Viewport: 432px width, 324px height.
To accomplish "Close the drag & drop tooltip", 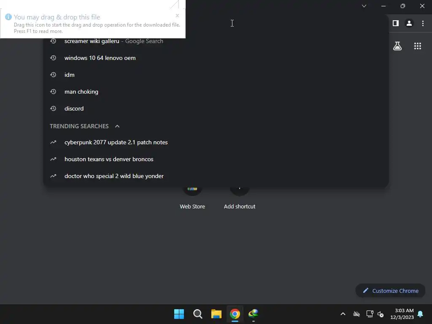I will [177, 16].
